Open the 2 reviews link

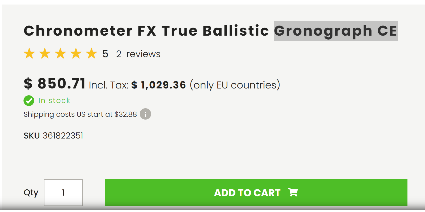coord(138,54)
